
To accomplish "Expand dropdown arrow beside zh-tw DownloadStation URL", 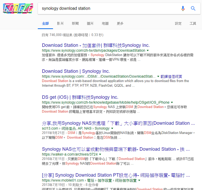I will pyautogui.click(x=148, y=50).
